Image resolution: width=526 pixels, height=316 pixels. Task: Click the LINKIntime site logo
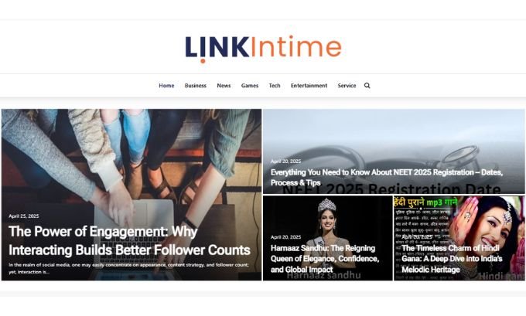pos(263,49)
